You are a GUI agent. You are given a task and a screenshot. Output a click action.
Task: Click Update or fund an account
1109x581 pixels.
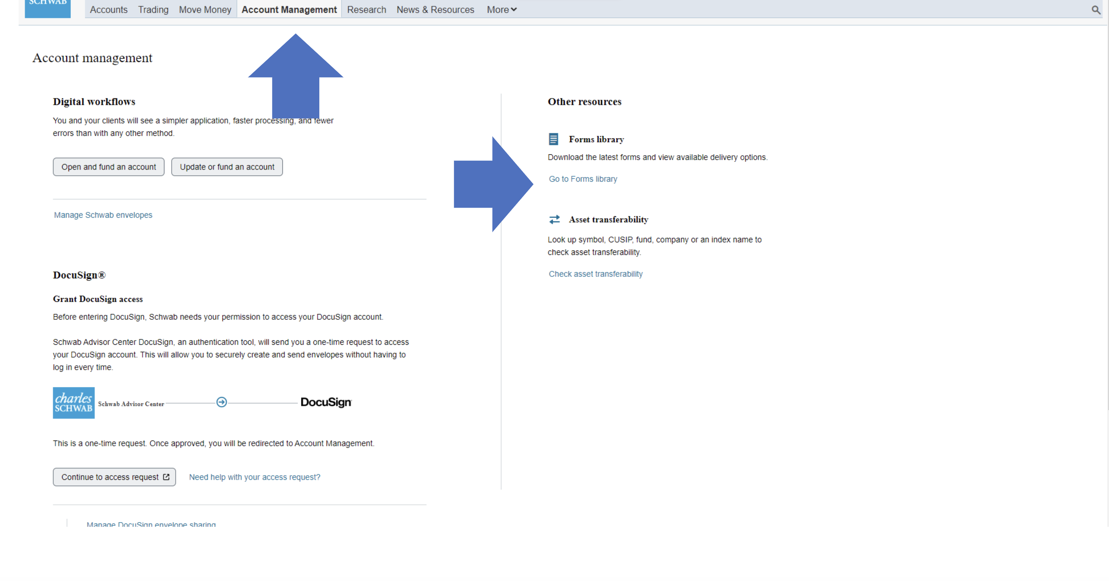click(x=227, y=167)
